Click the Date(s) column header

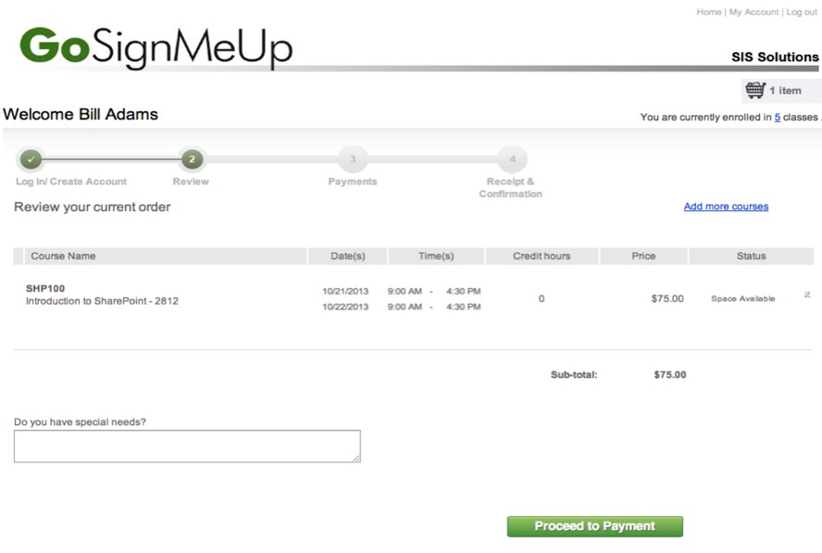(x=348, y=256)
